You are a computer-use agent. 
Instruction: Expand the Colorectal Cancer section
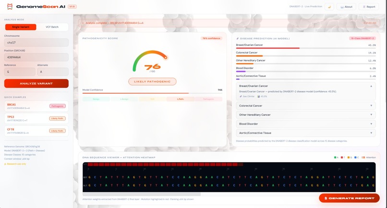[306, 106]
